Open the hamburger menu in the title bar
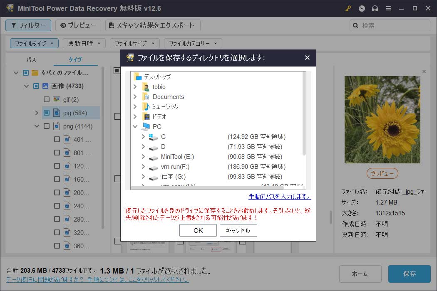This screenshot has width=437, height=291. [x=388, y=8]
